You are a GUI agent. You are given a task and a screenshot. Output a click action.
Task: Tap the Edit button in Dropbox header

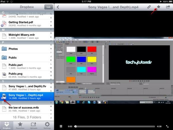[x=48, y=7]
